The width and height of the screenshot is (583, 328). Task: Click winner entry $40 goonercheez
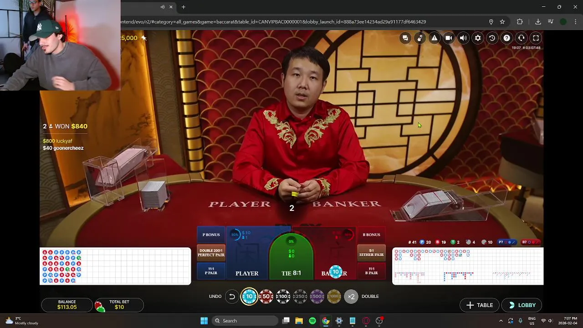point(63,148)
